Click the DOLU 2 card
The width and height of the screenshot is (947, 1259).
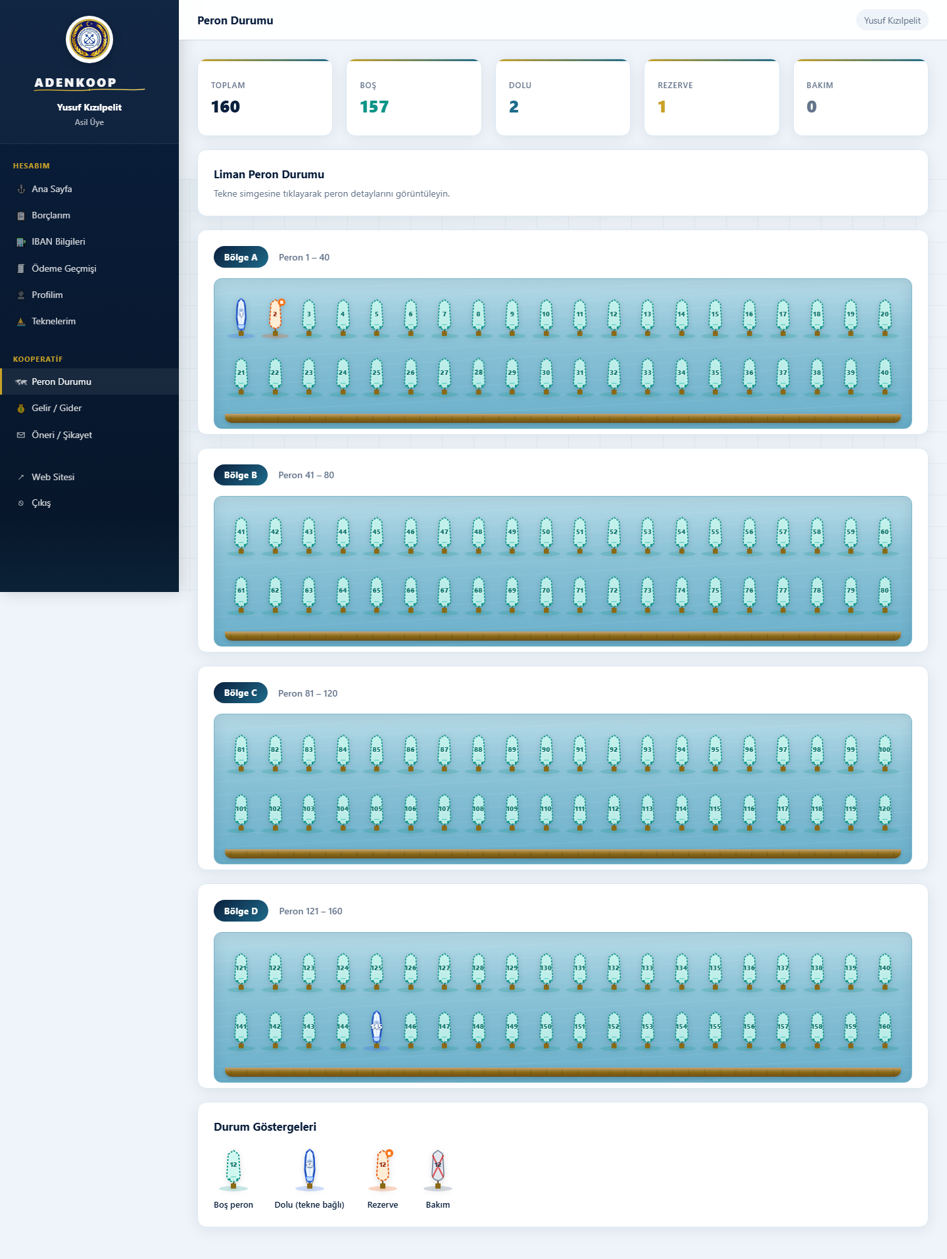563,97
